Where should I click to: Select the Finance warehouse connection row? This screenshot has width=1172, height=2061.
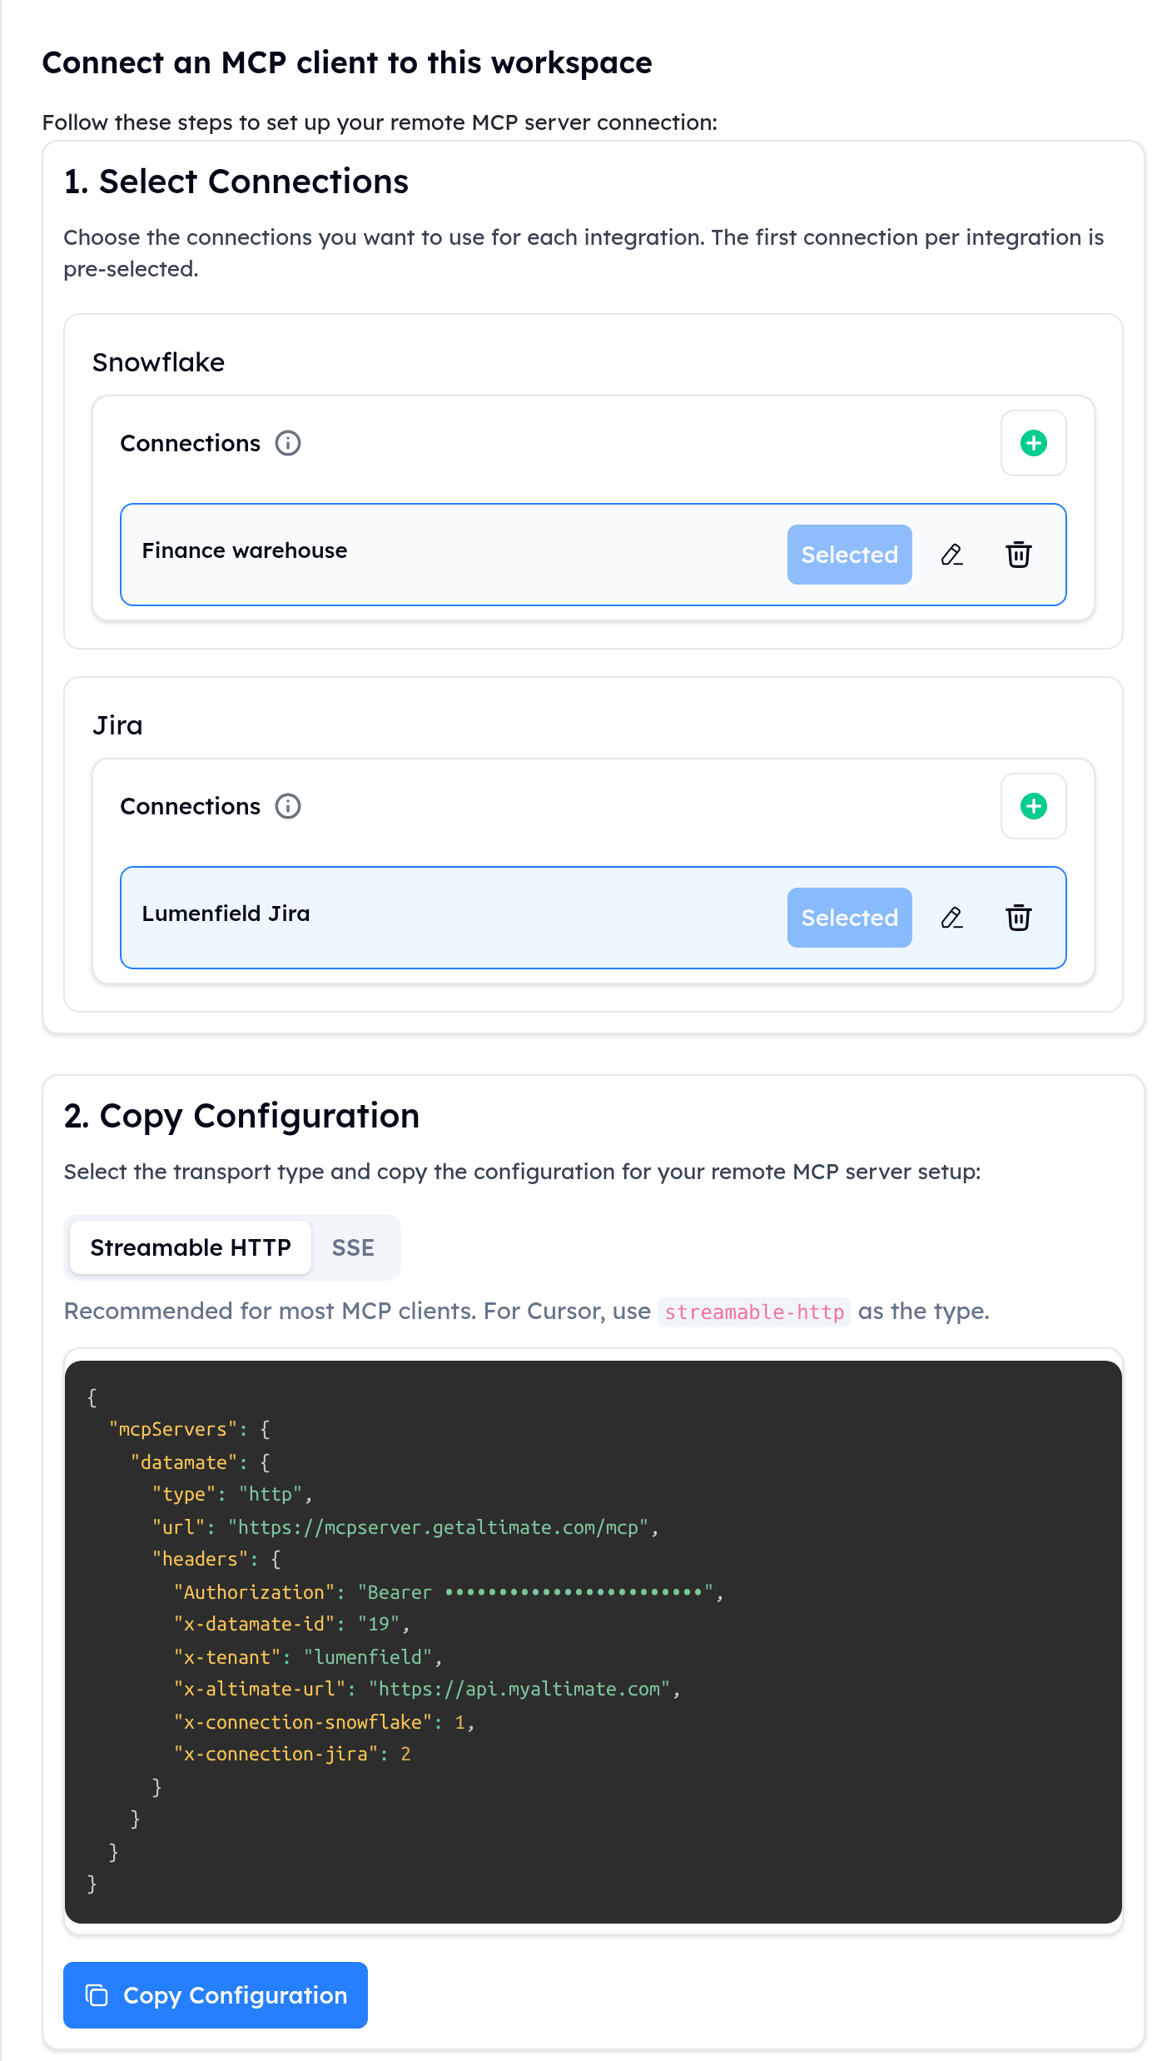[593, 555]
